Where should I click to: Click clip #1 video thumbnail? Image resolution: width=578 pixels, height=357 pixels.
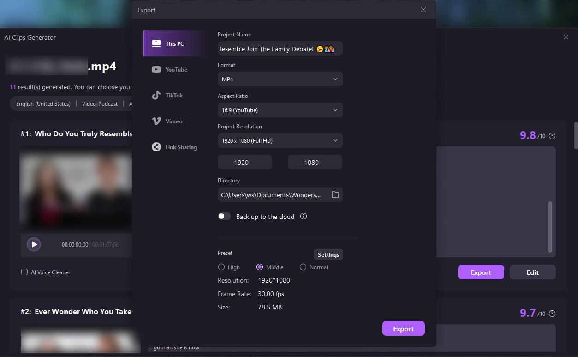(76, 190)
